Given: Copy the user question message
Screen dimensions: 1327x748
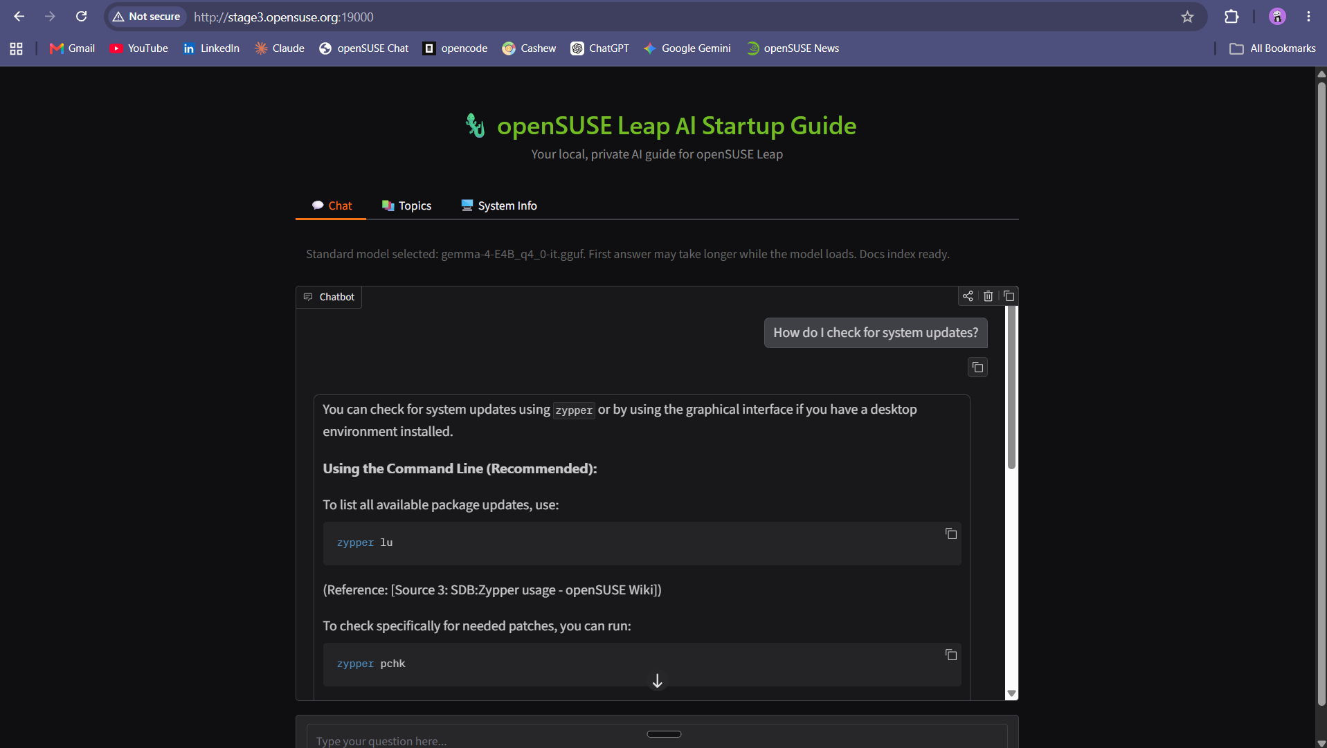Looking at the screenshot, I should 977,367.
